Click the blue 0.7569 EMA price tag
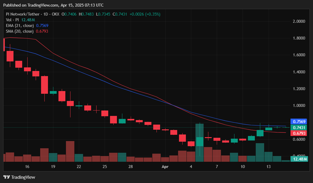Viewport: 313px width, 183px height. coord(299,122)
